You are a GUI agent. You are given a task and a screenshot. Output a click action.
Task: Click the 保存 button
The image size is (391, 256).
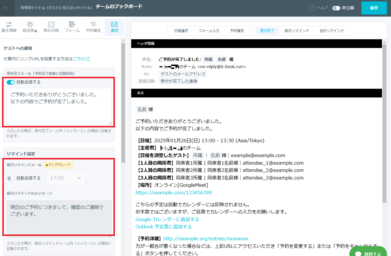tap(374, 8)
